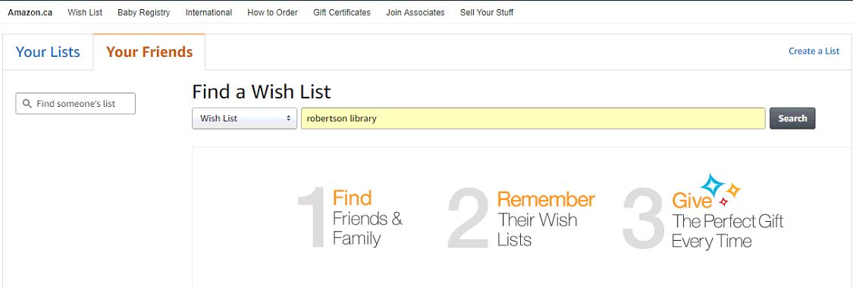The image size is (853, 287).
Task: Click the large number 2 graphic
Action: [469, 217]
